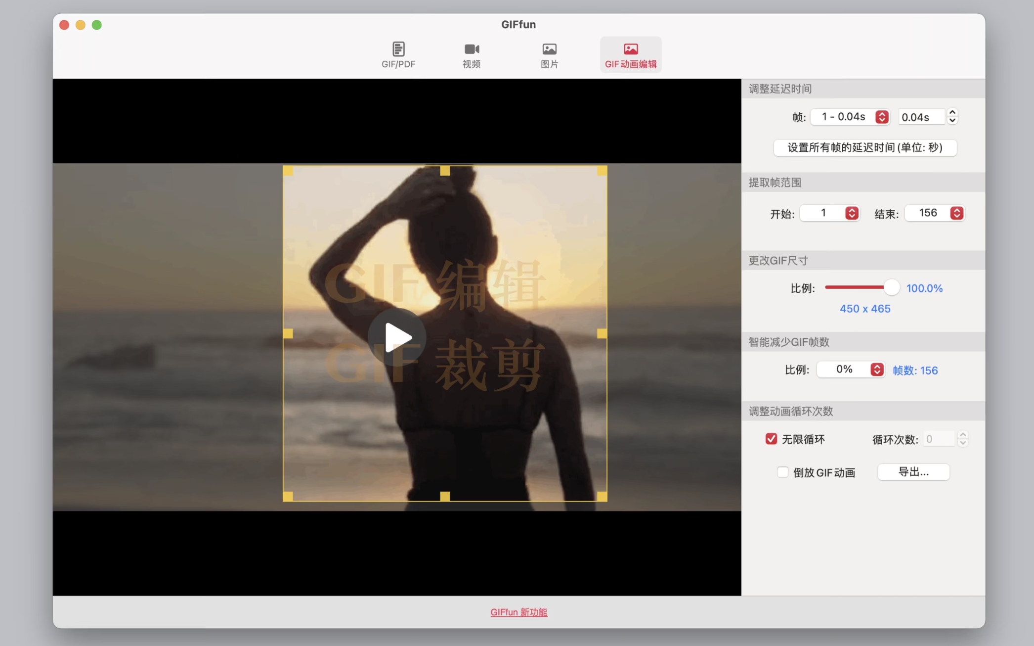
Task: Click the top-left crop handle
Action: tap(288, 171)
